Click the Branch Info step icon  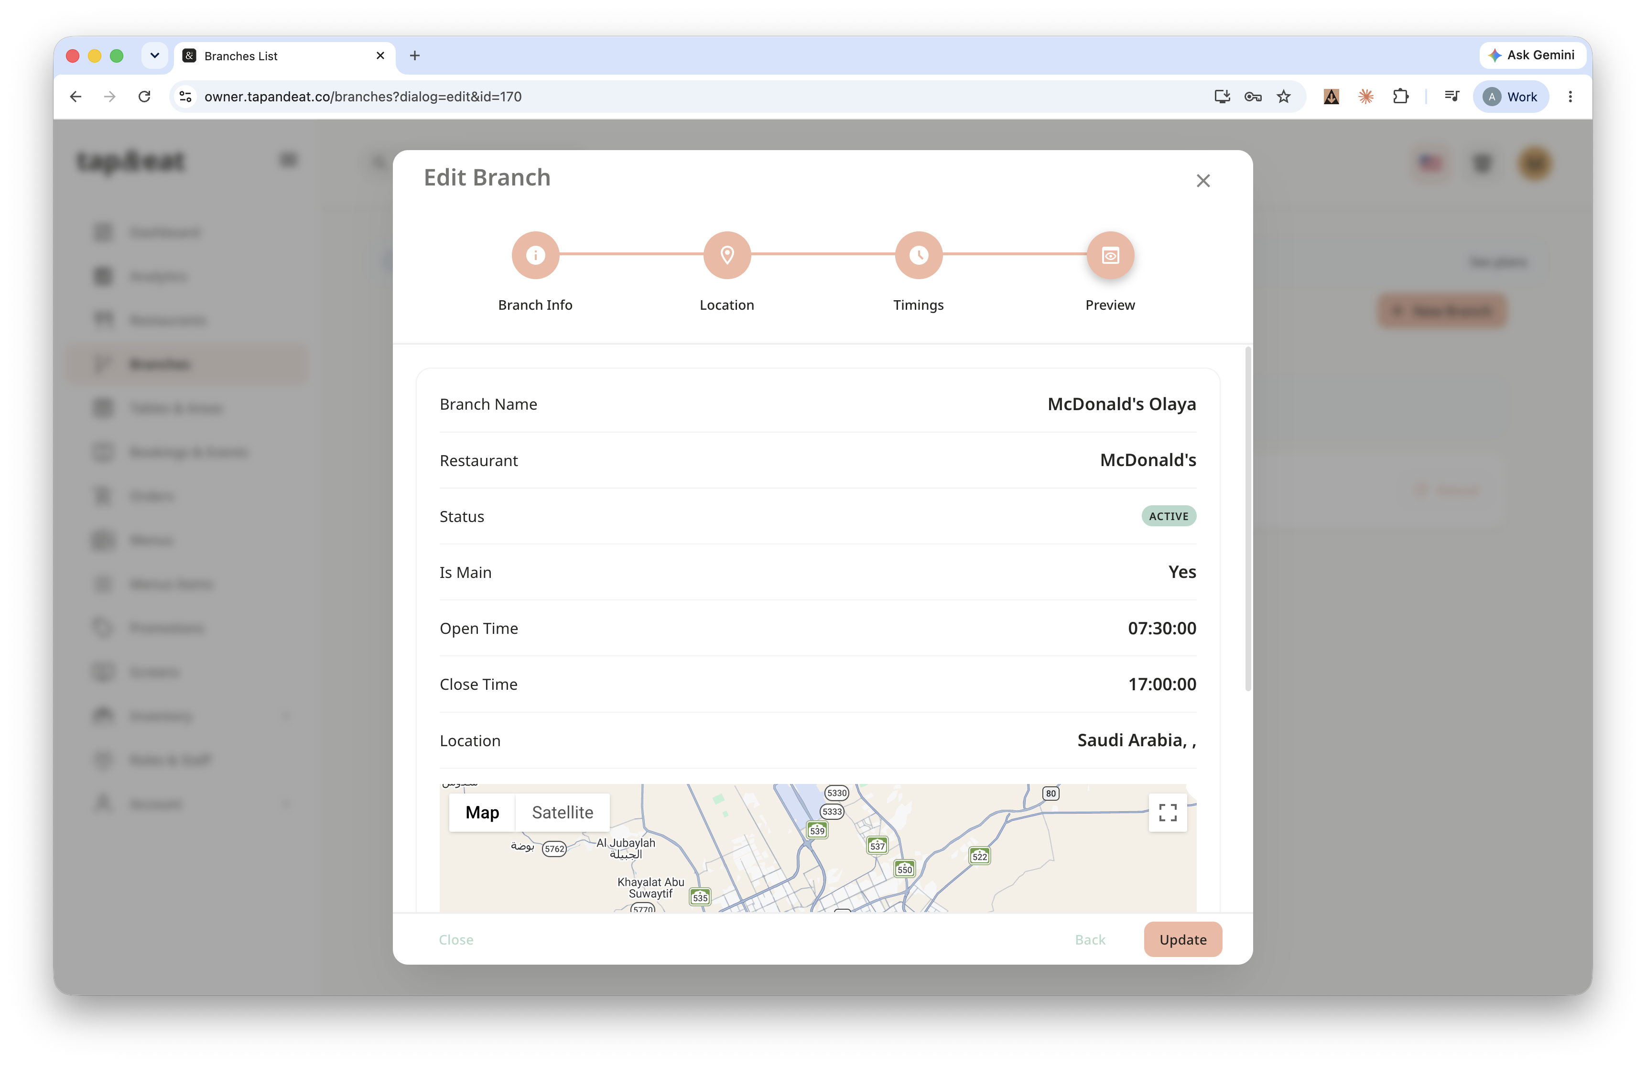pyautogui.click(x=535, y=255)
